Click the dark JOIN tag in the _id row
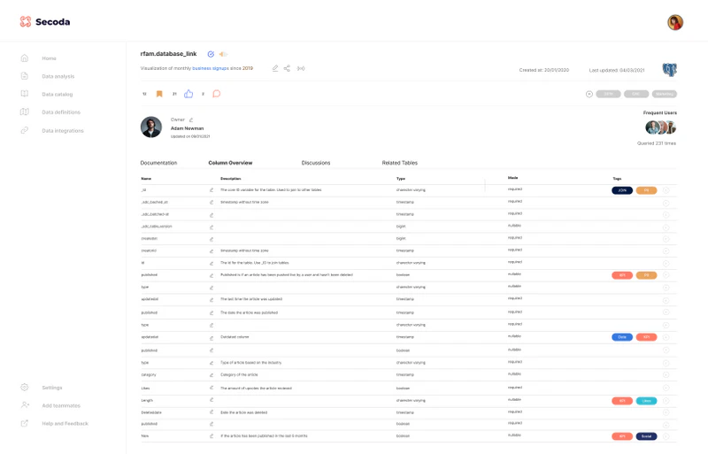 tap(622, 190)
